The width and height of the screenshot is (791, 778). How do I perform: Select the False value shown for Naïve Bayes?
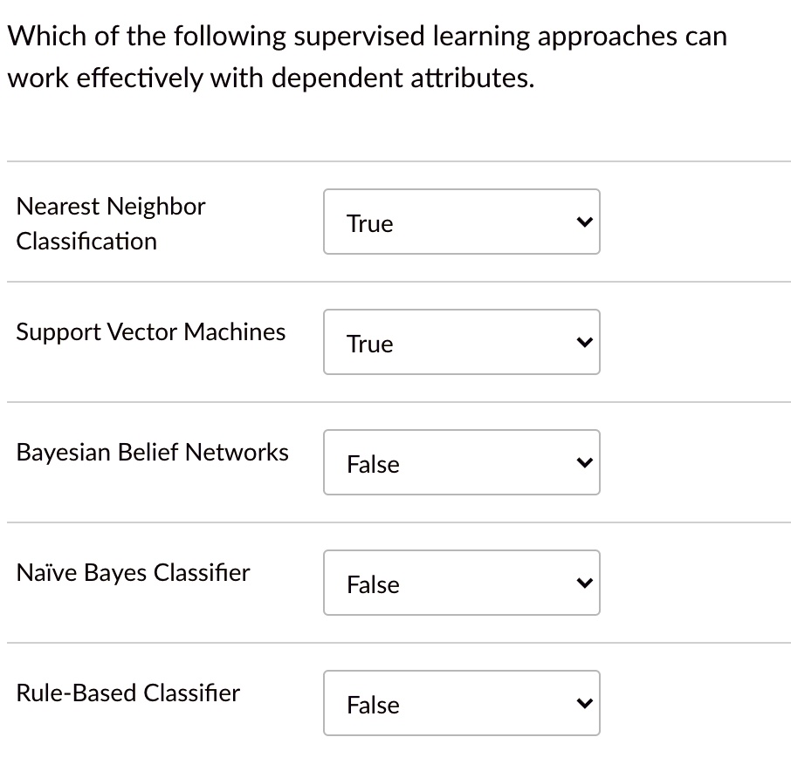(x=373, y=584)
